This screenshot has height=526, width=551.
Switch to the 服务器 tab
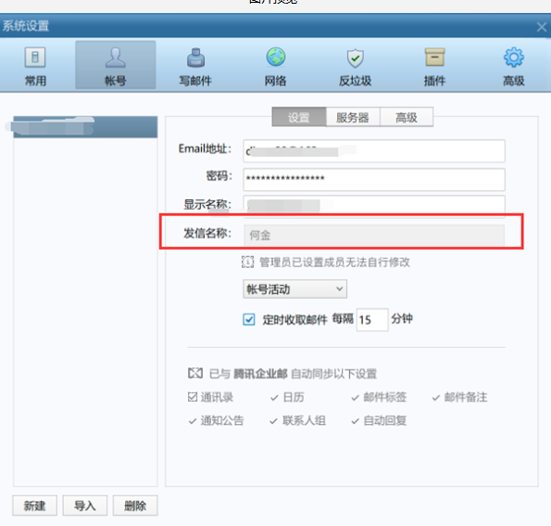tap(353, 117)
